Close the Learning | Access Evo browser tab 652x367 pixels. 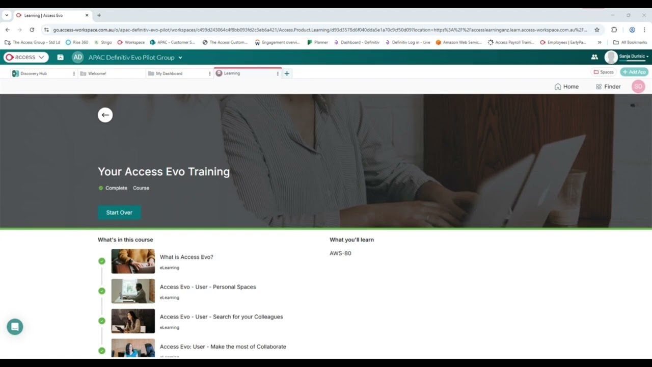point(87,15)
